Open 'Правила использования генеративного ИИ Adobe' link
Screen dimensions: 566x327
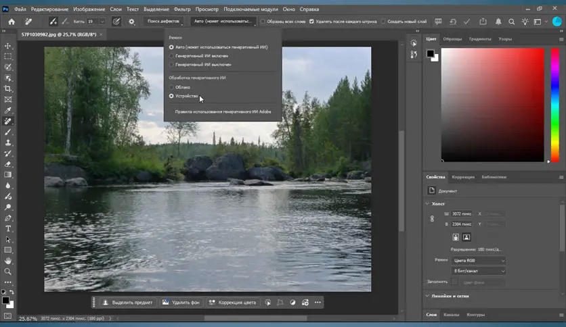pos(223,111)
